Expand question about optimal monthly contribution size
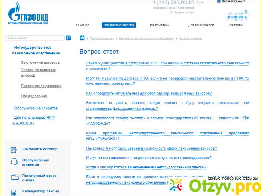This screenshot has height=196, width=261. (x=149, y=94)
